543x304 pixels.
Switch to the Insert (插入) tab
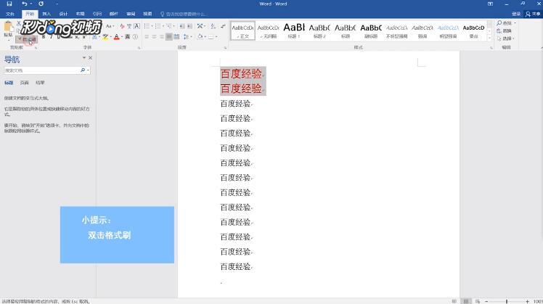pyautogui.click(x=46, y=14)
